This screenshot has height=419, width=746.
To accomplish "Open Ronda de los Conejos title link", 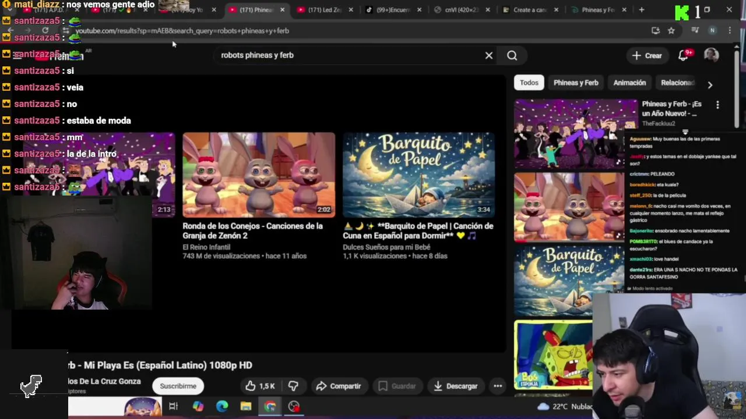I will pos(252,230).
